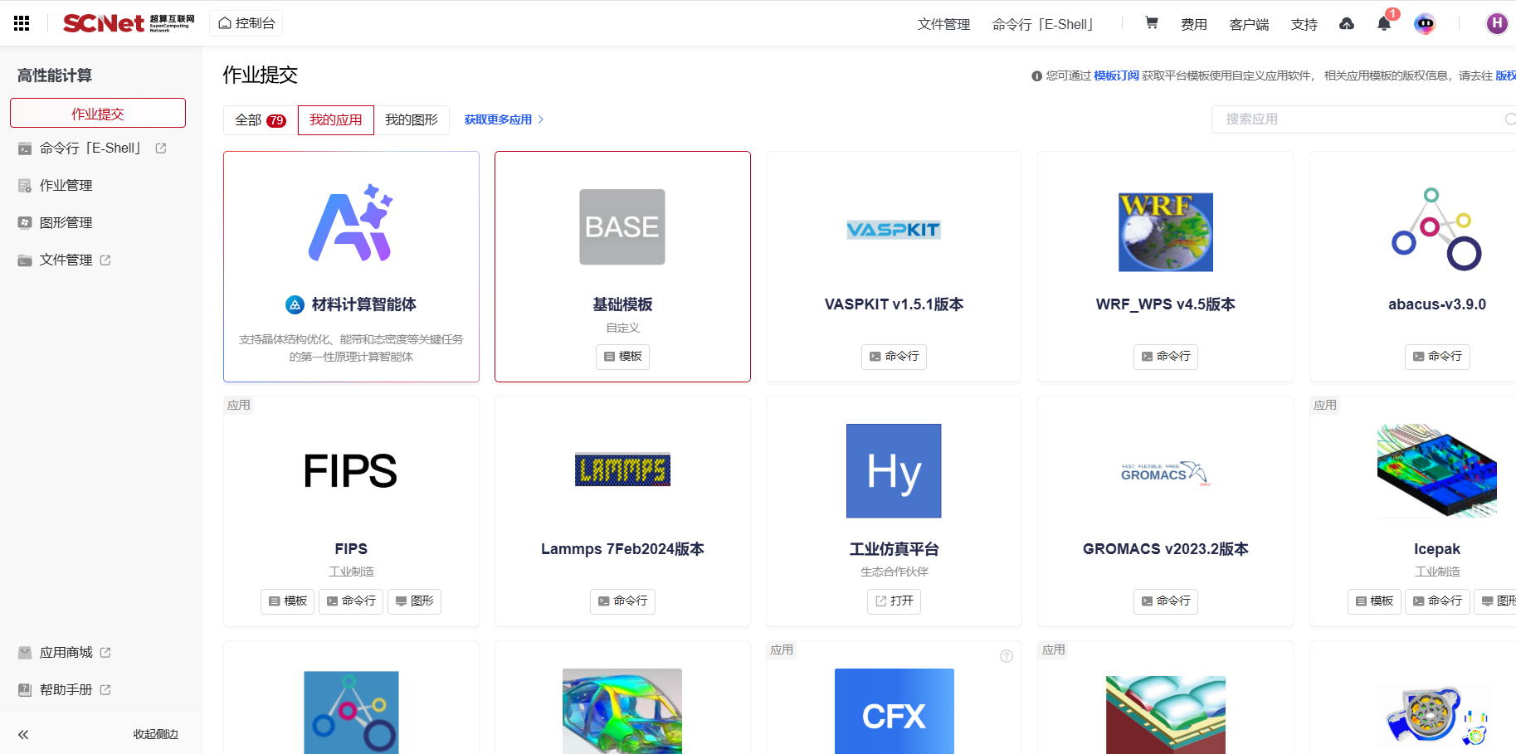Open 费用 menu
1516x754 pixels.
click(x=1194, y=24)
